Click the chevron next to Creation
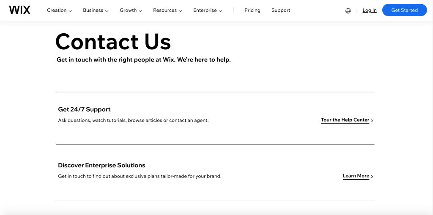 [x=70, y=11]
